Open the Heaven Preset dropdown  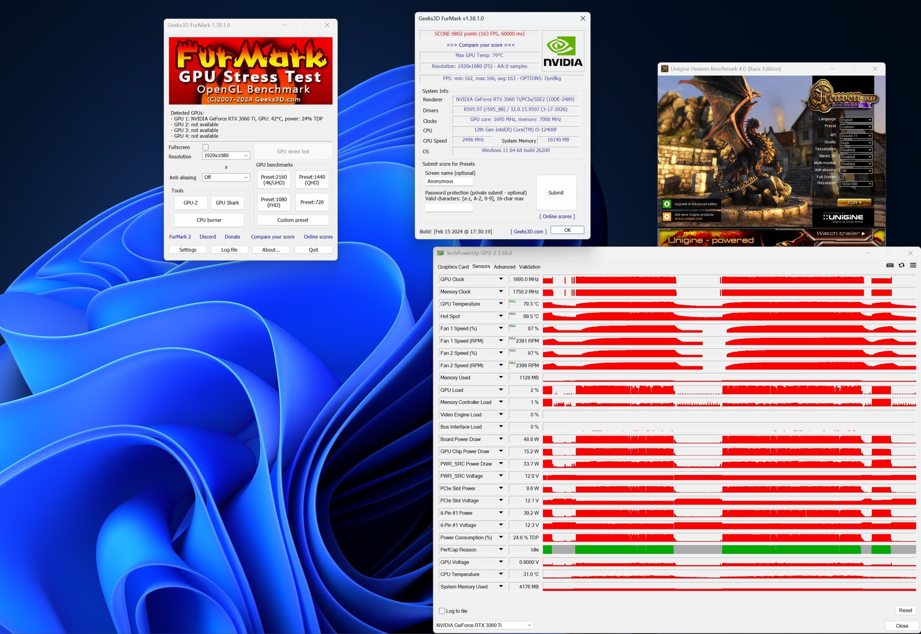point(856,127)
